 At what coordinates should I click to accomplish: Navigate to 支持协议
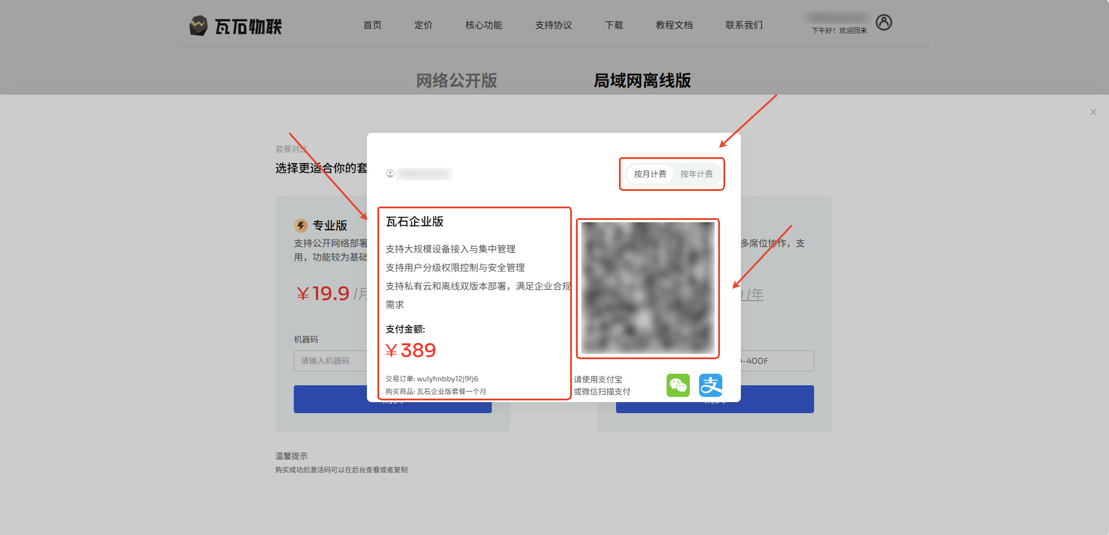553,25
